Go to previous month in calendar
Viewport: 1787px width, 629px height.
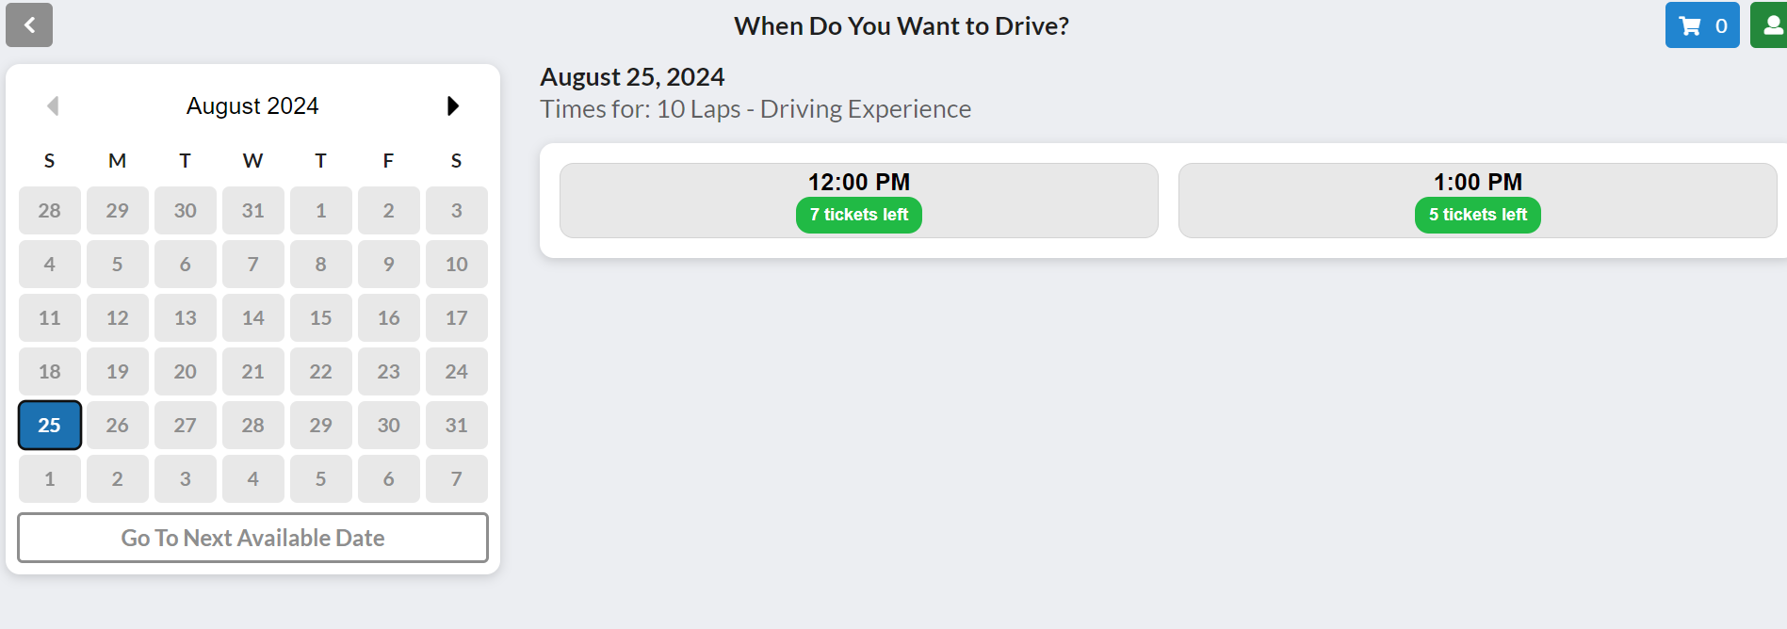[x=53, y=105]
